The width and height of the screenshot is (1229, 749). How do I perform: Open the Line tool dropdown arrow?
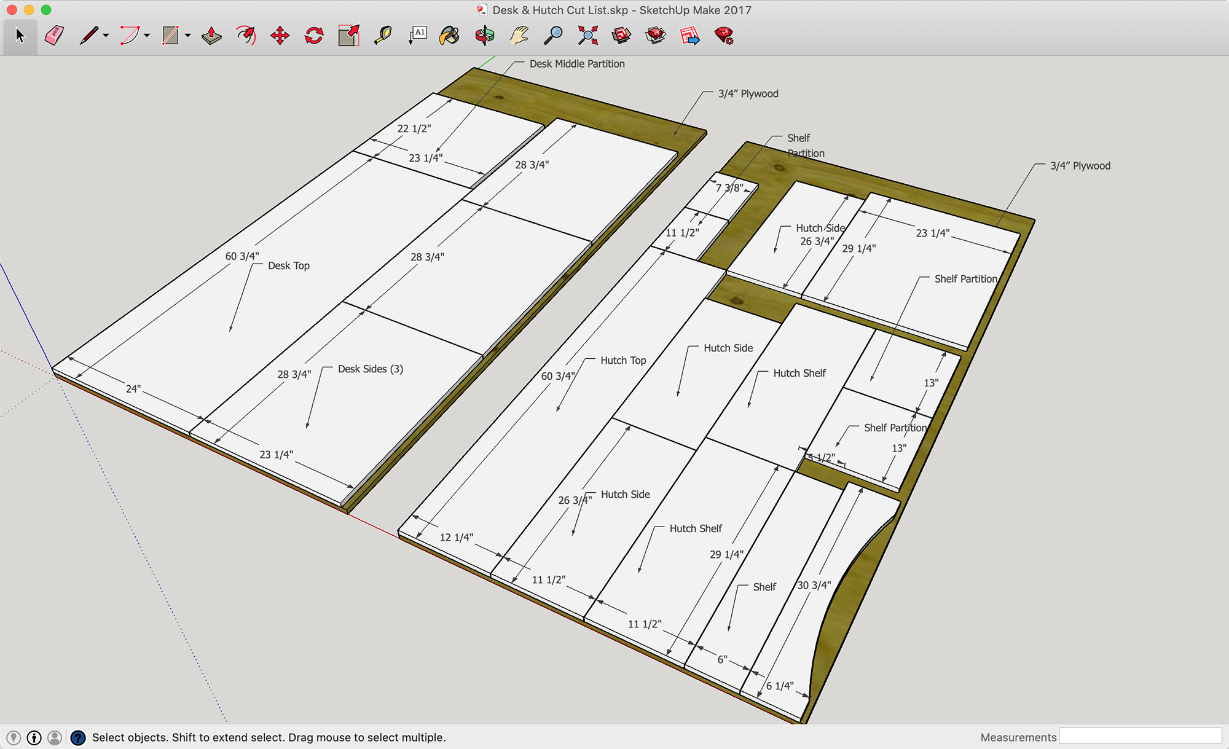tap(106, 36)
